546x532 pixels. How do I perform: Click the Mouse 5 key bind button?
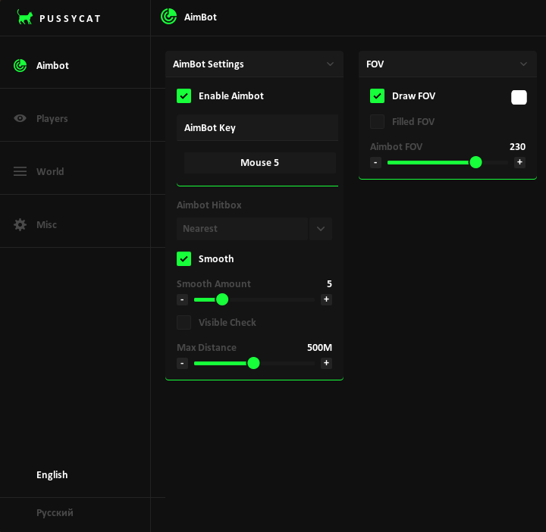click(260, 162)
